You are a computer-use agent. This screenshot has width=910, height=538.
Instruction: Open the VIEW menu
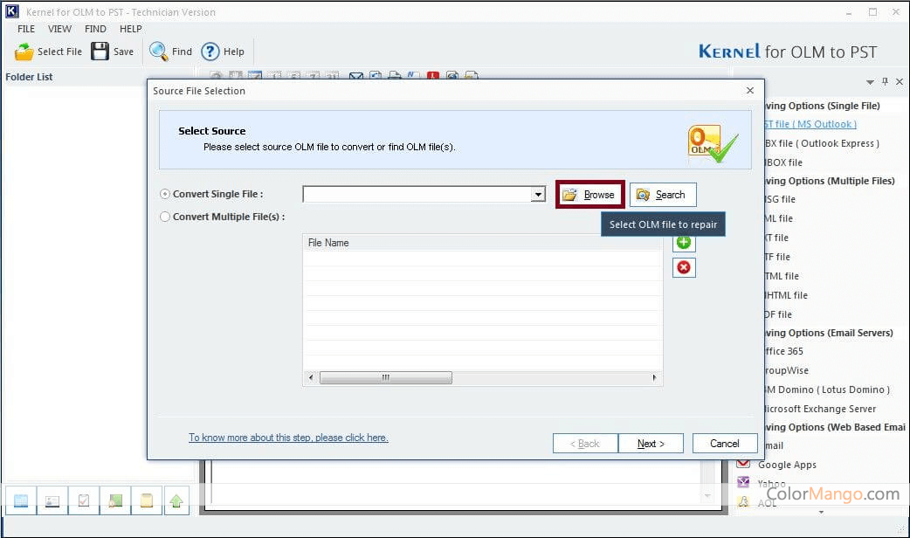(59, 29)
